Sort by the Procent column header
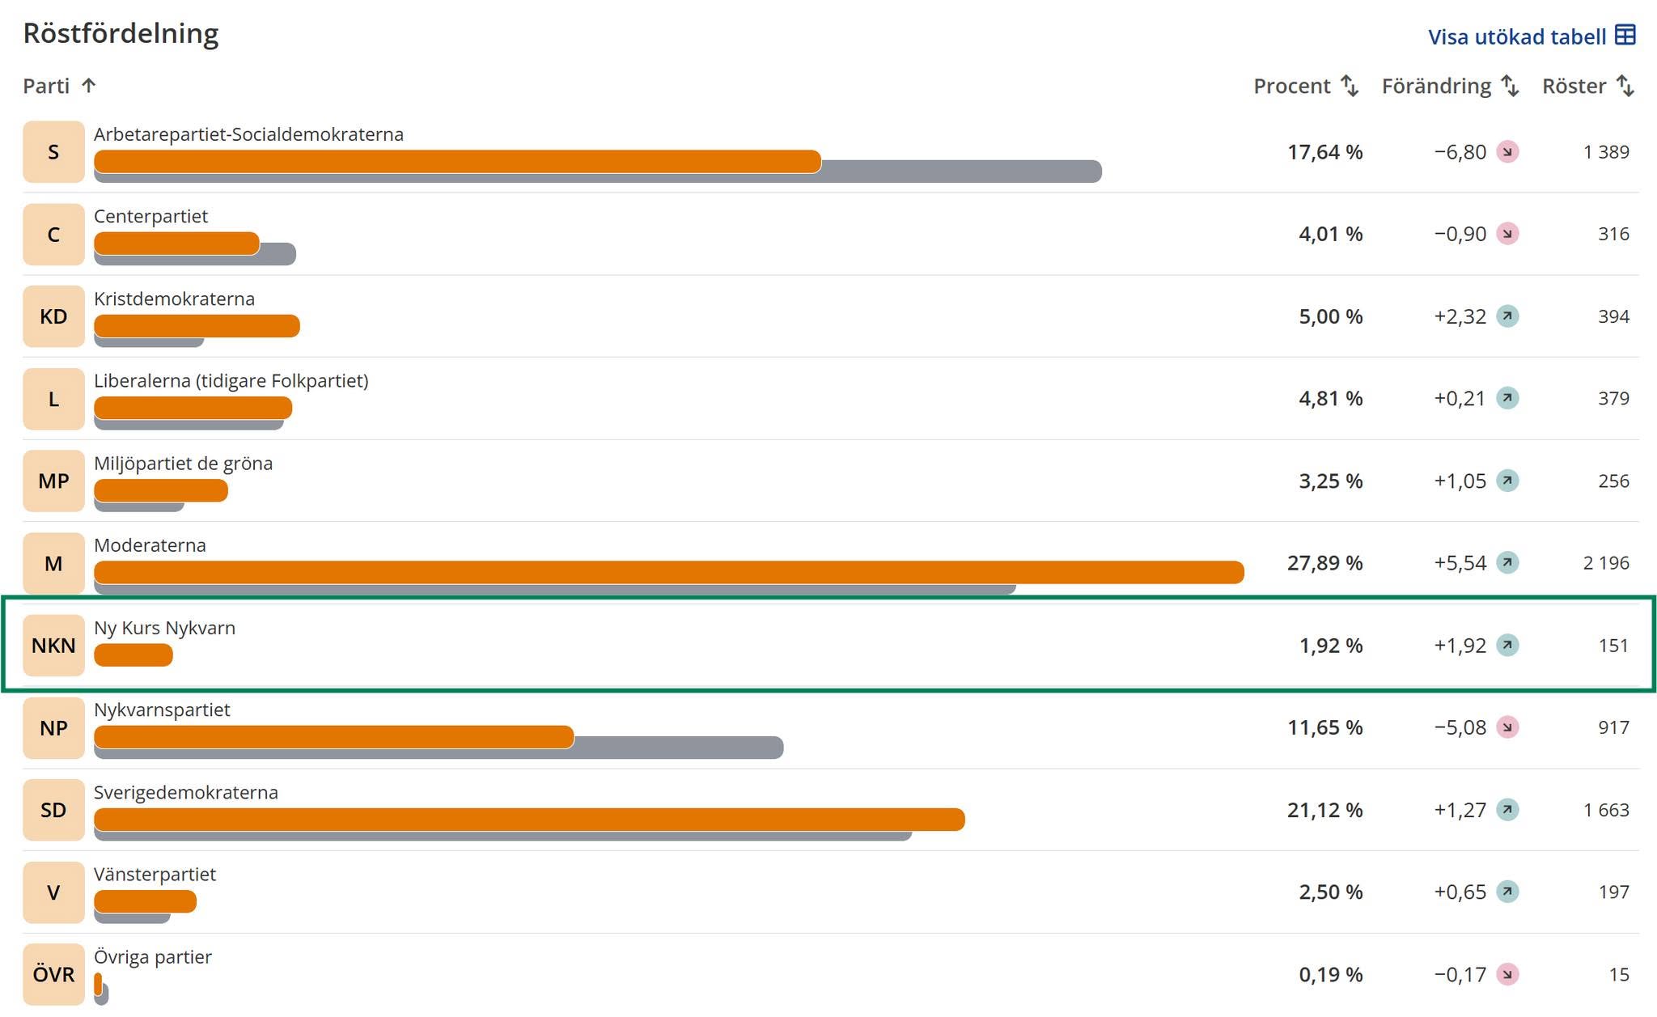Screen dimensions: 1657x1017 1306,86
